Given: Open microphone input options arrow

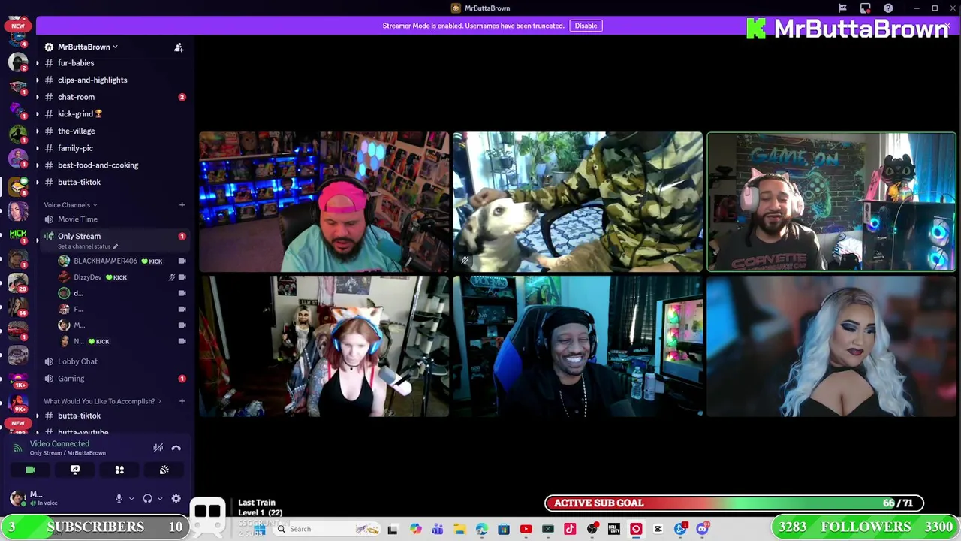Looking at the screenshot, I should pos(131,498).
